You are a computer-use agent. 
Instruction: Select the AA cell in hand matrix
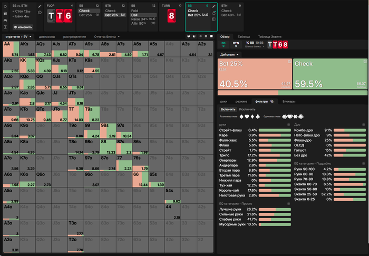11,49
